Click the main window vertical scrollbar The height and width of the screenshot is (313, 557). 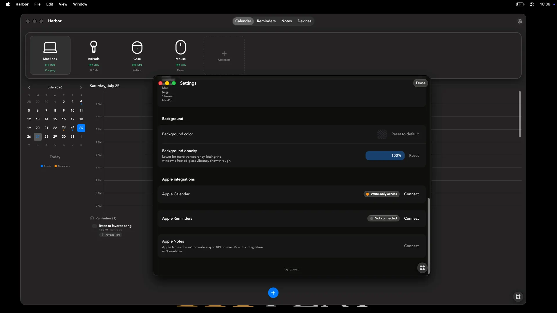tap(520, 114)
